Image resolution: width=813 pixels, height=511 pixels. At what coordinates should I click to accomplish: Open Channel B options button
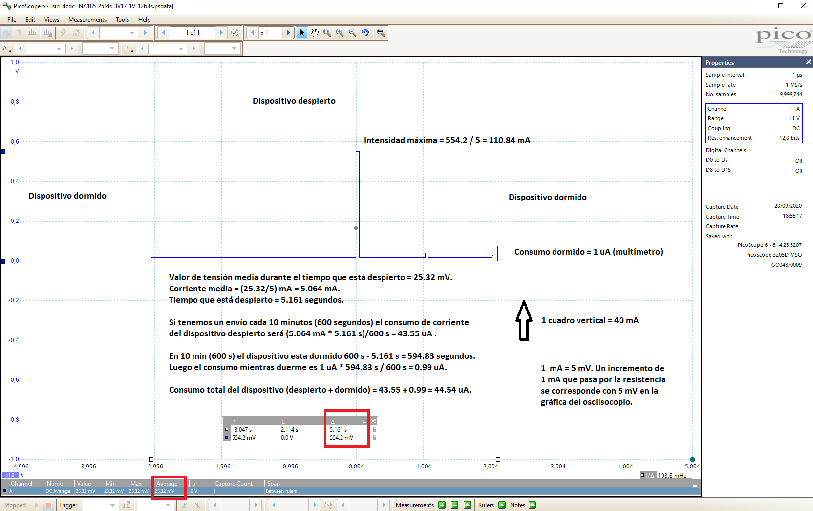129,48
